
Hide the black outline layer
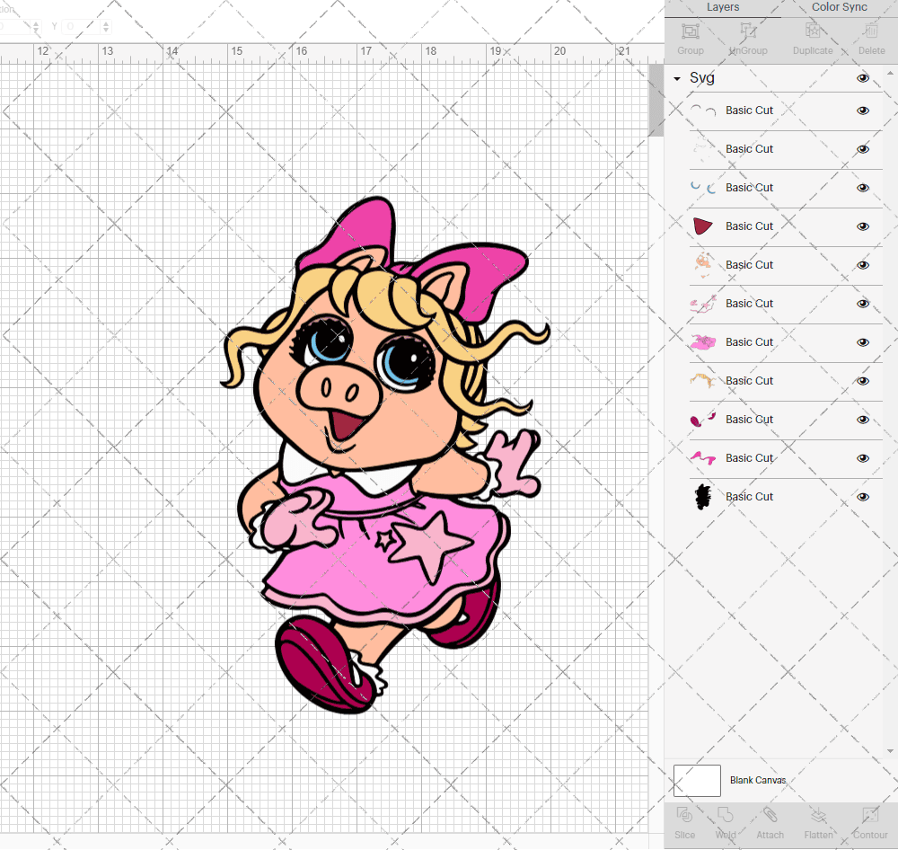[x=862, y=497]
